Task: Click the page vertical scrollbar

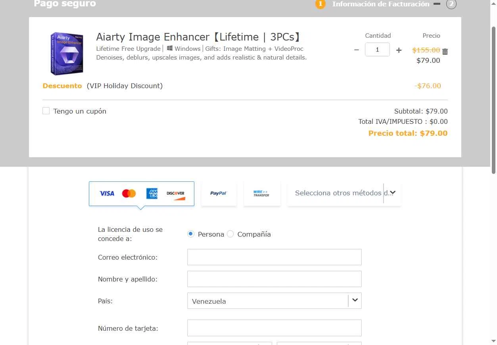Action: point(494,99)
